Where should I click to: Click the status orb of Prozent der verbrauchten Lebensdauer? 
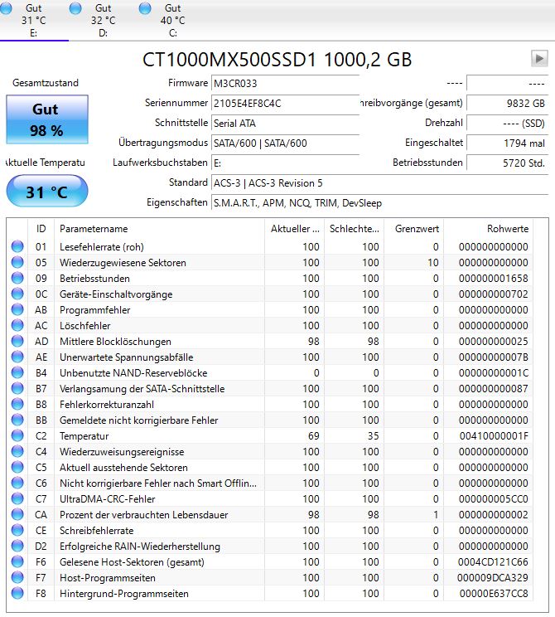(17, 514)
